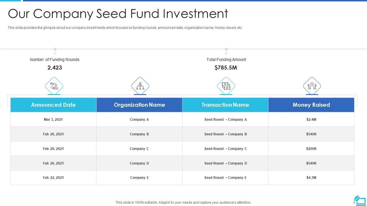Click the slide title Our Company Seed Fund Investment

(118, 14)
